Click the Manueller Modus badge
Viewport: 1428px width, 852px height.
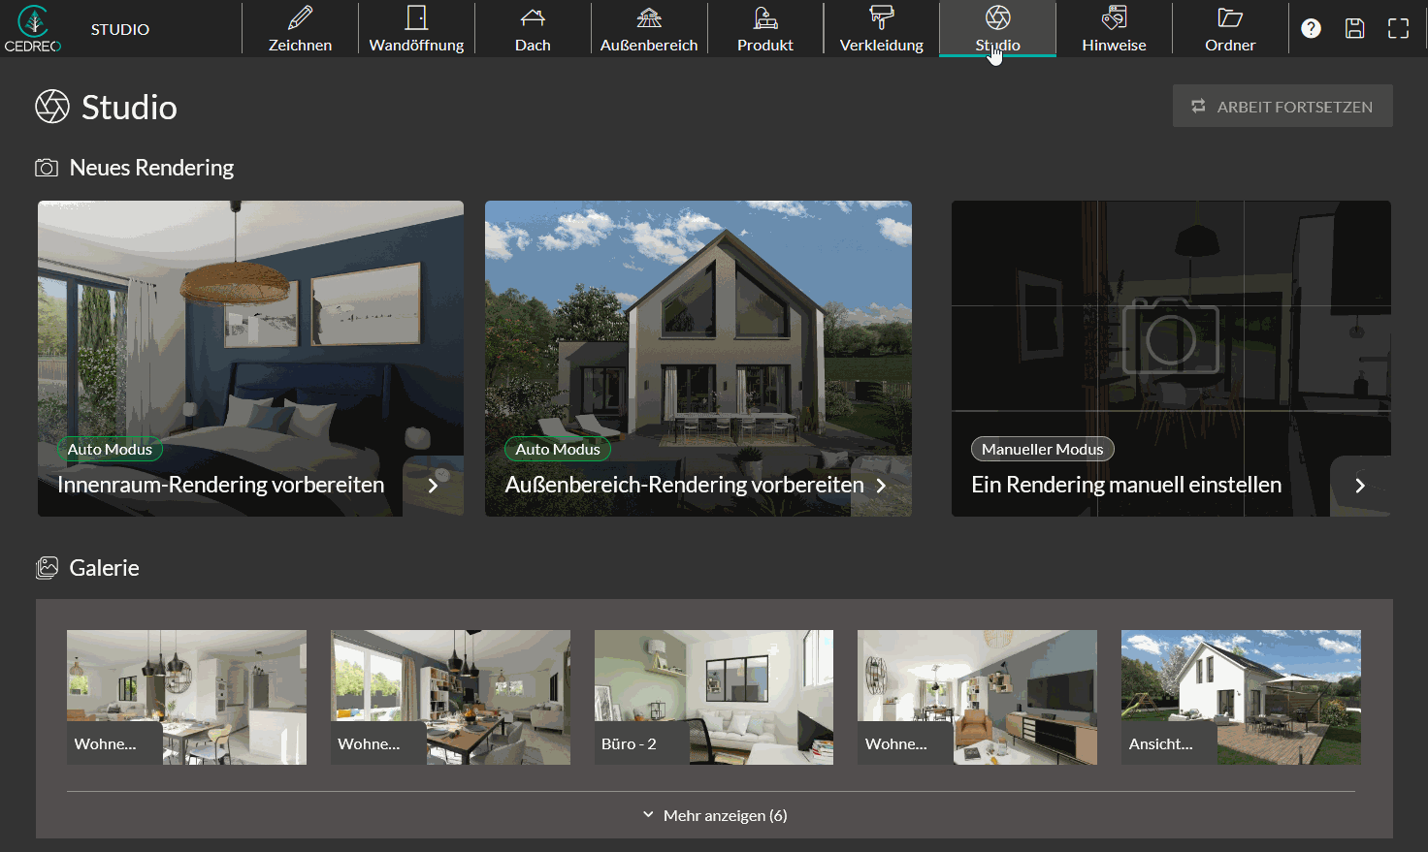(x=1043, y=449)
